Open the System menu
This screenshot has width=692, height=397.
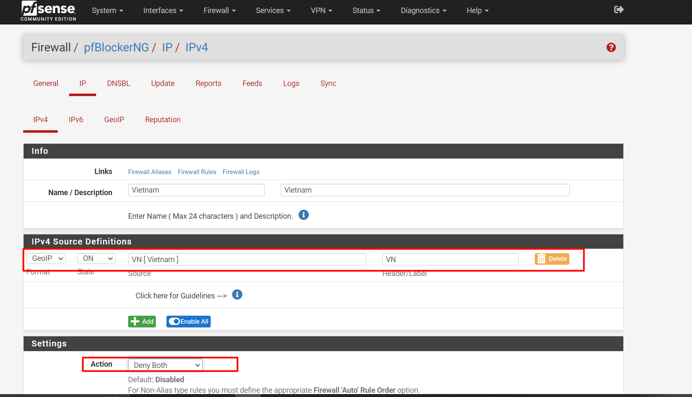pyautogui.click(x=107, y=11)
